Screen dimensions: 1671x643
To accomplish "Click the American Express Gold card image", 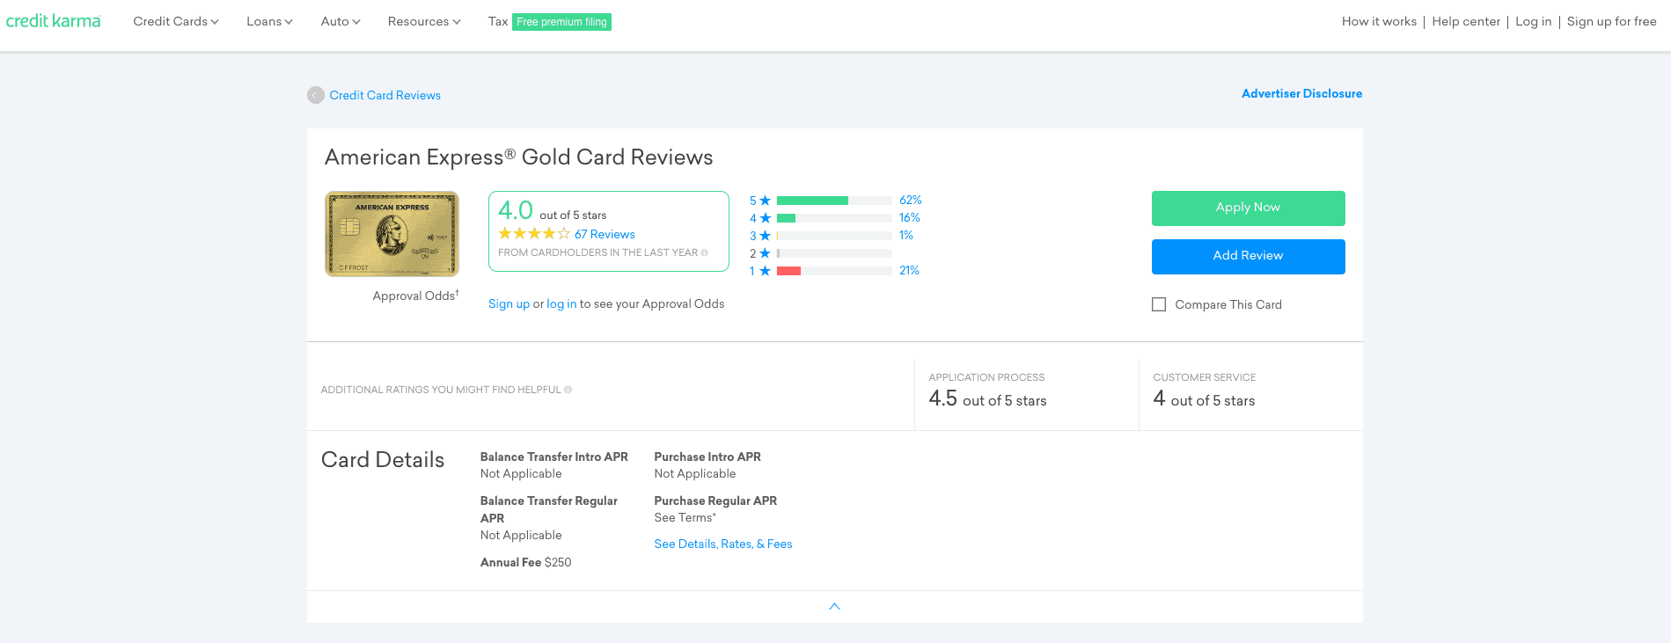I will 392,234.
